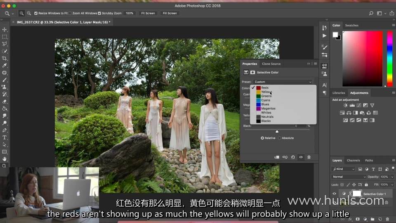Viewport: 396px width, 223px height.
Task: Hide the Selective Color 1 layer
Action: pyautogui.click(x=334, y=194)
